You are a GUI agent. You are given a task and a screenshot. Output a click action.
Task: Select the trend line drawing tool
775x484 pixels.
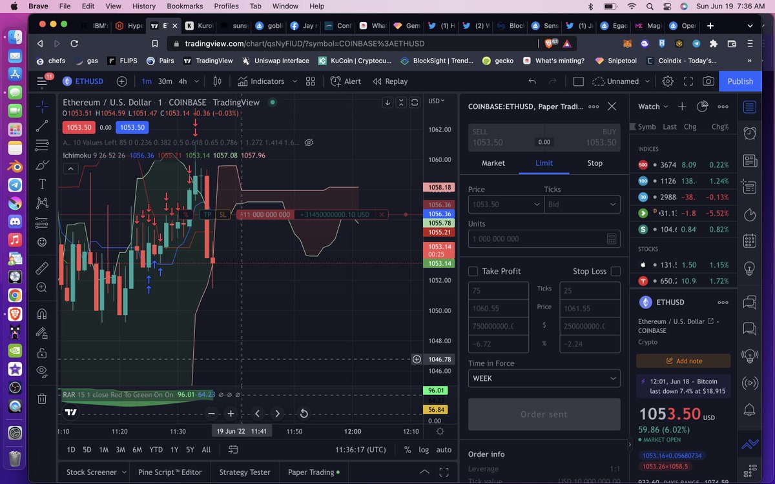(x=42, y=125)
